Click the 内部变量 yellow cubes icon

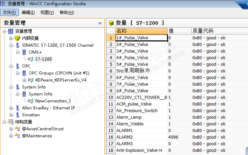point(17,38)
